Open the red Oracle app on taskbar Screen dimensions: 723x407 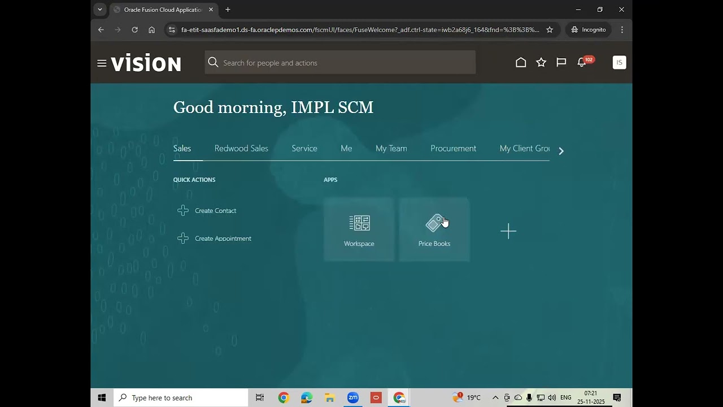376,398
